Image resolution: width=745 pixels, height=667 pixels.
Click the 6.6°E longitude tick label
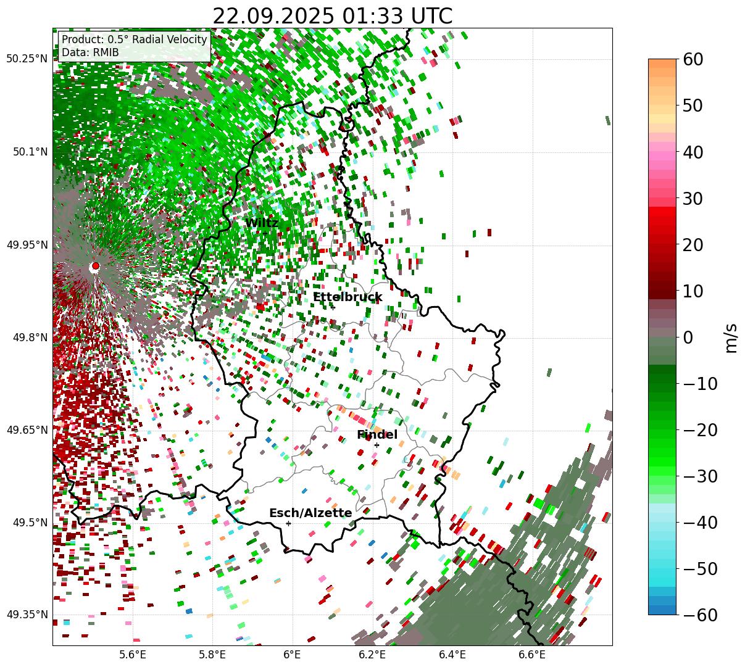pyautogui.click(x=532, y=655)
